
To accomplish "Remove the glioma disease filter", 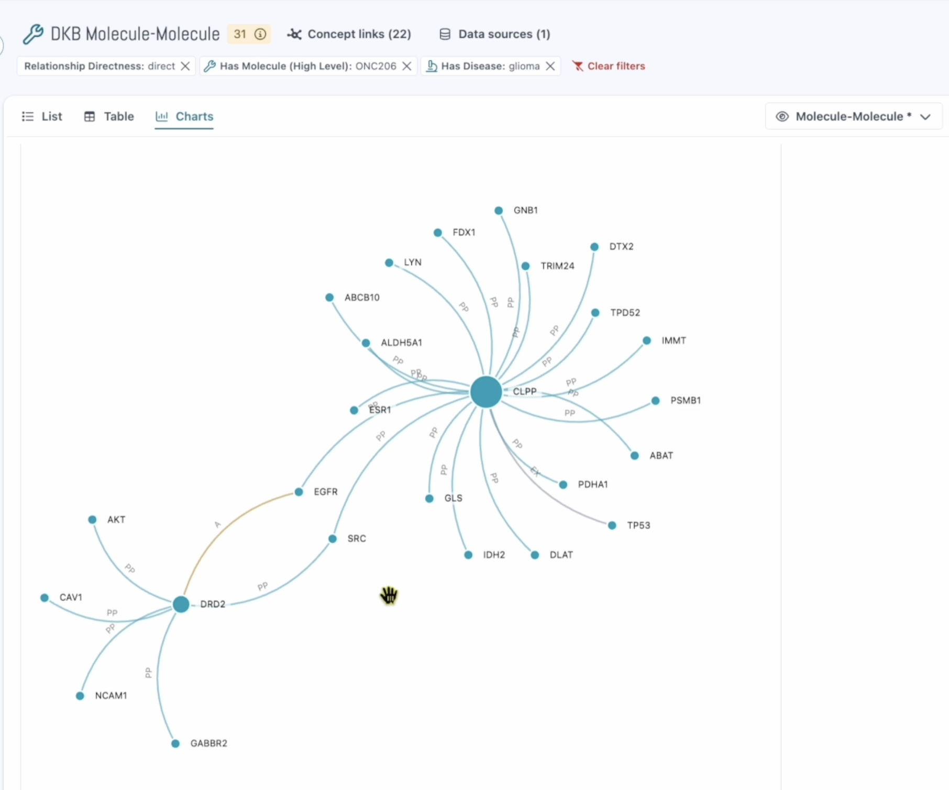I will pos(550,66).
